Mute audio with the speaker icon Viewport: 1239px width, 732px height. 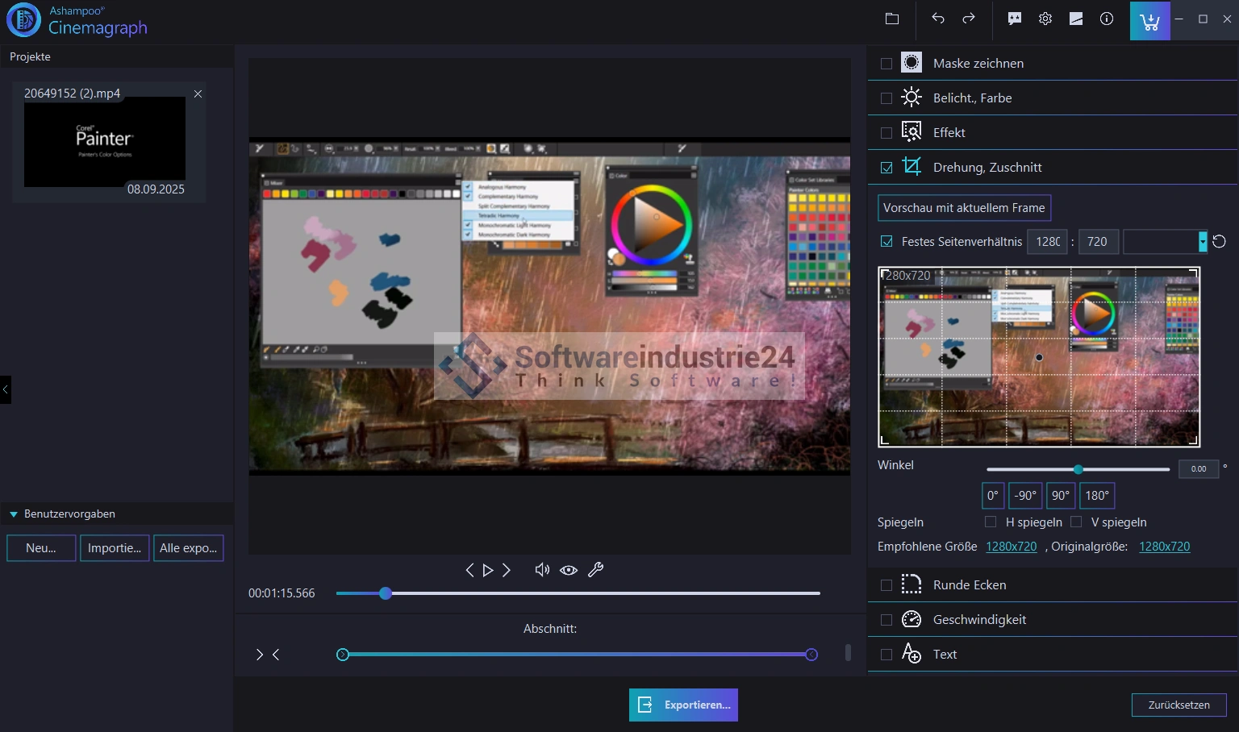(542, 570)
